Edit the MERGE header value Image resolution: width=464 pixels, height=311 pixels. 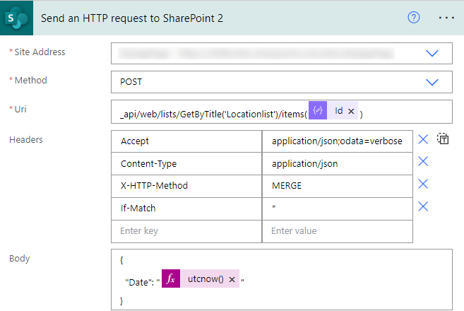[337, 186]
